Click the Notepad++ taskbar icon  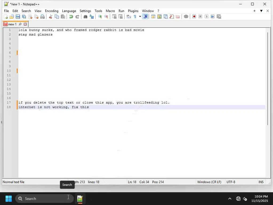tap(80, 199)
